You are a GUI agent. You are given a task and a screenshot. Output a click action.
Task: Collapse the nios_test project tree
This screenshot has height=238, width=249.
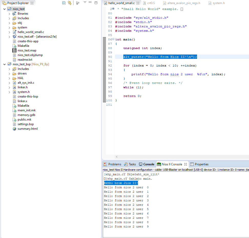coord(5,9)
